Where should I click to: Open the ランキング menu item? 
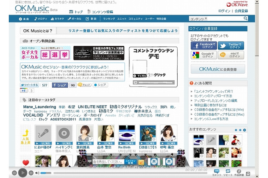pyautogui.click(x=109, y=19)
